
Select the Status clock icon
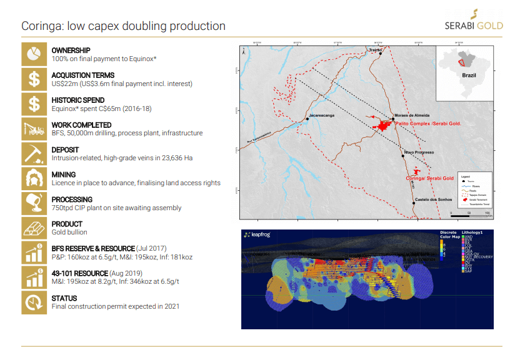[34, 302]
